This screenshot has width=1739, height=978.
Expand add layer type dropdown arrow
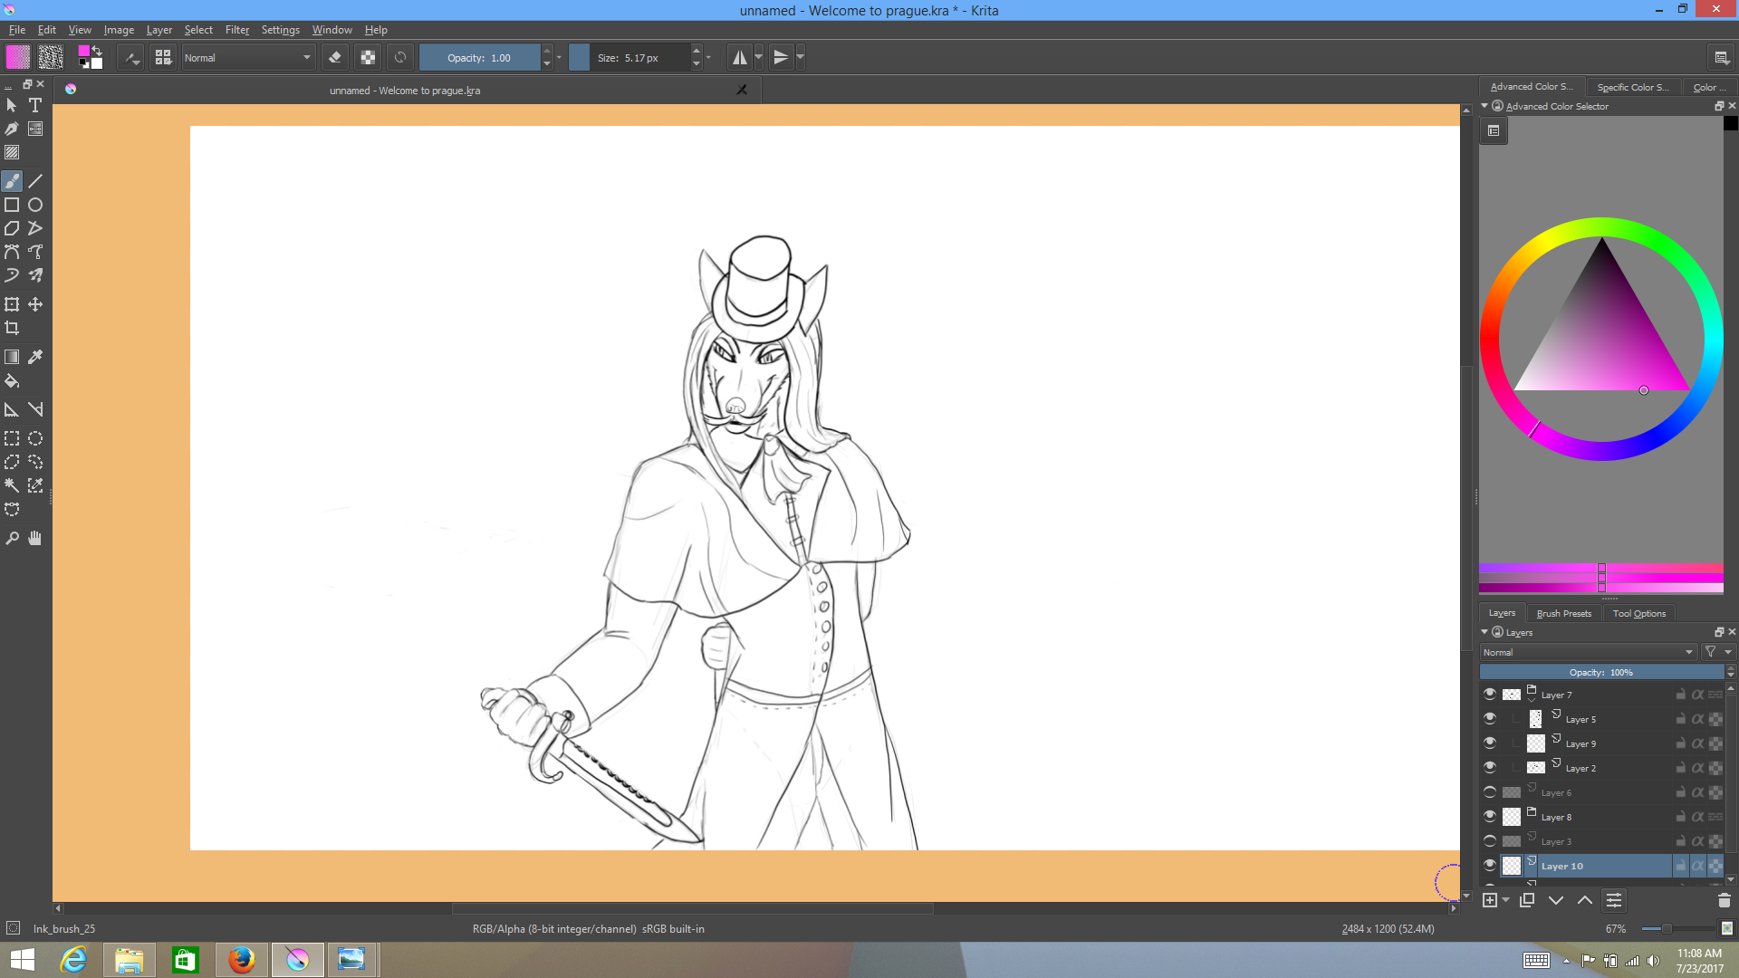[x=1505, y=900]
